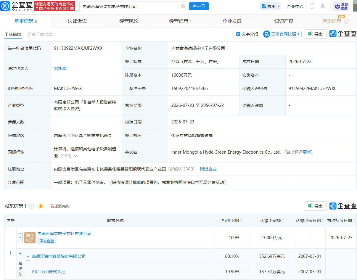Image resolution: width=357 pixels, height=280 pixels.
Task: Switch to the 经营信息 tab
Action: pyautogui.click(x=180, y=21)
